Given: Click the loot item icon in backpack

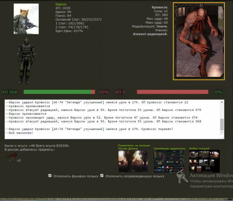Looking at the screenshot, I should pyautogui.click(x=10, y=156).
